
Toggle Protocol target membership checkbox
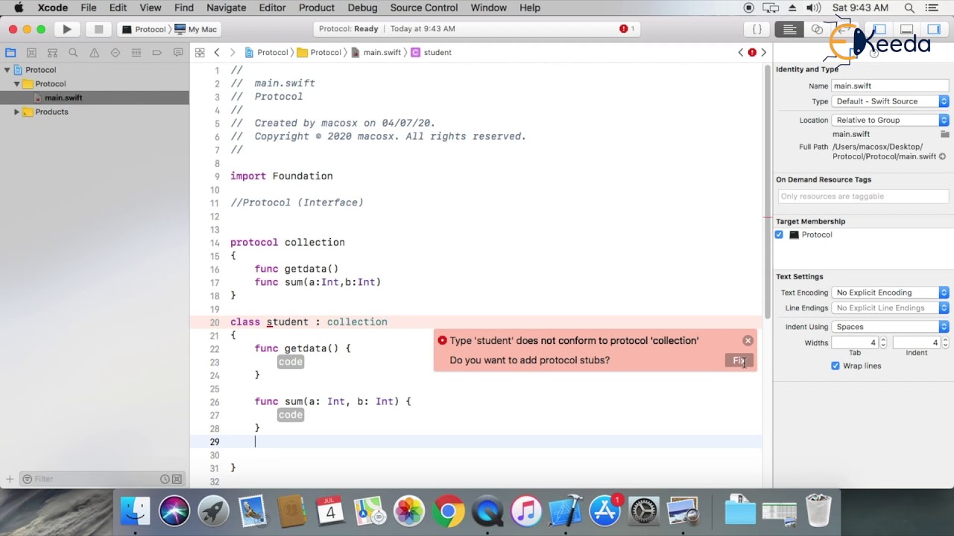tap(779, 234)
